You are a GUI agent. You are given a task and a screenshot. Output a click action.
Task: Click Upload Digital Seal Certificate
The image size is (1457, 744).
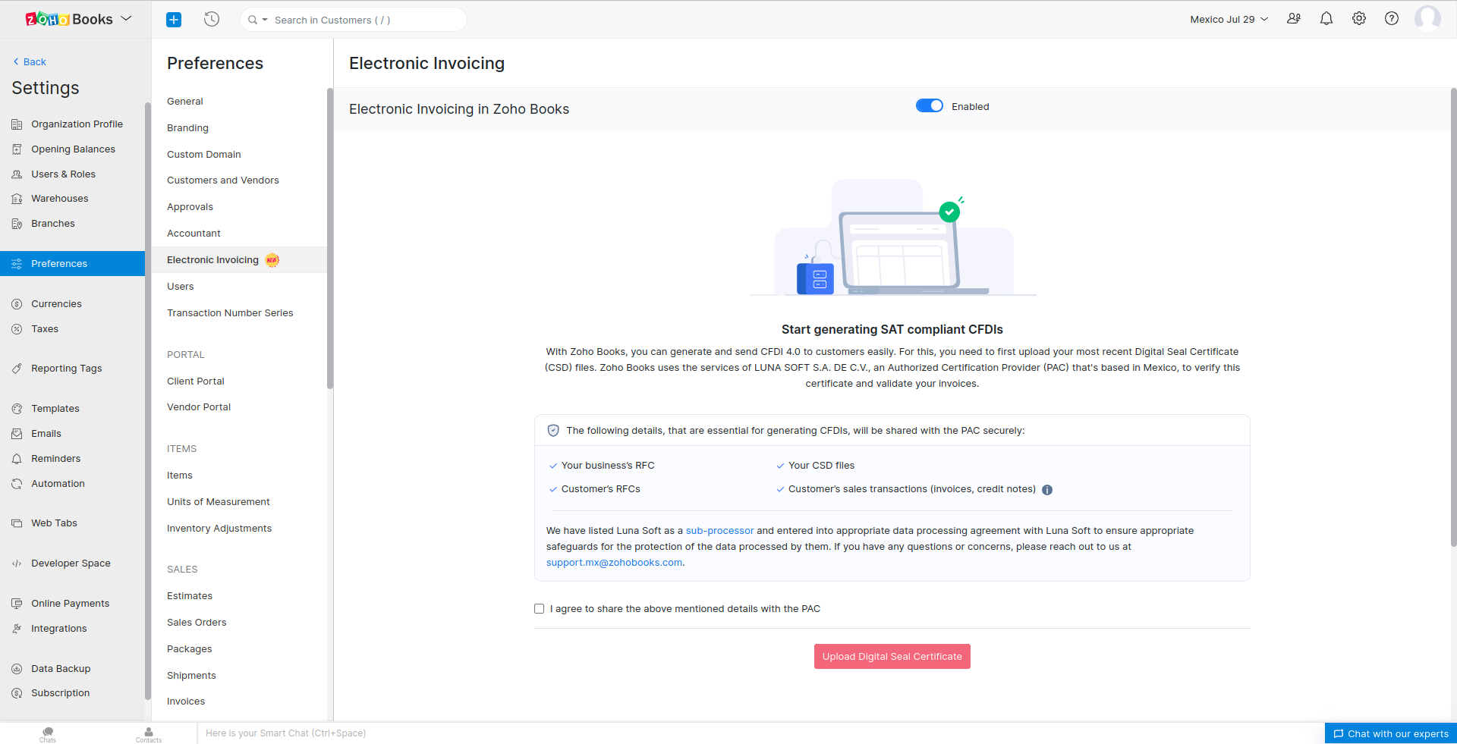(892, 656)
